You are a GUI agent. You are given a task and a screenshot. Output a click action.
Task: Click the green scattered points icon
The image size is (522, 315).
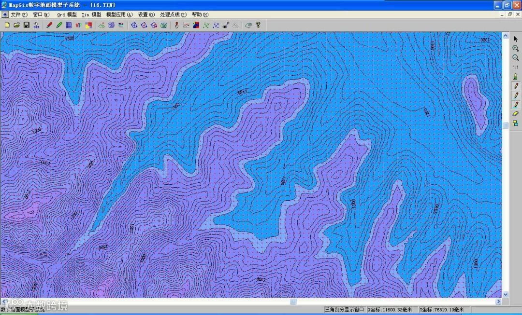(206, 25)
